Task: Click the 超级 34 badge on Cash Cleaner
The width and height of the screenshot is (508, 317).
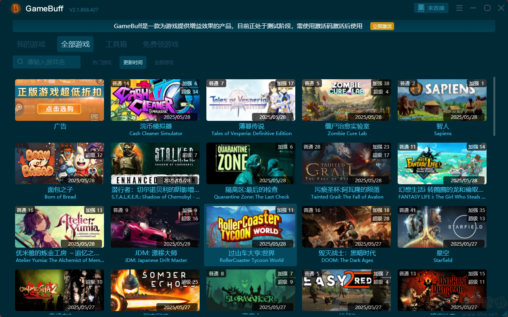Action: [x=189, y=92]
